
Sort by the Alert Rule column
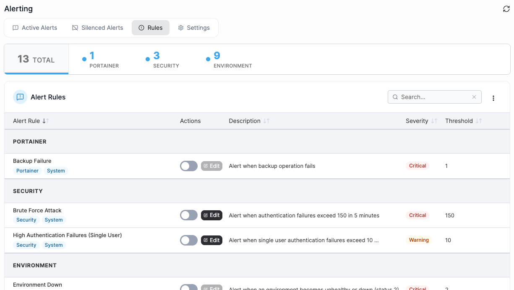[x=31, y=121]
